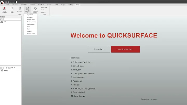Select Y shape holder example
The height and width of the screenshot is (105, 187).
pyautogui.click(x=31, y=34)
